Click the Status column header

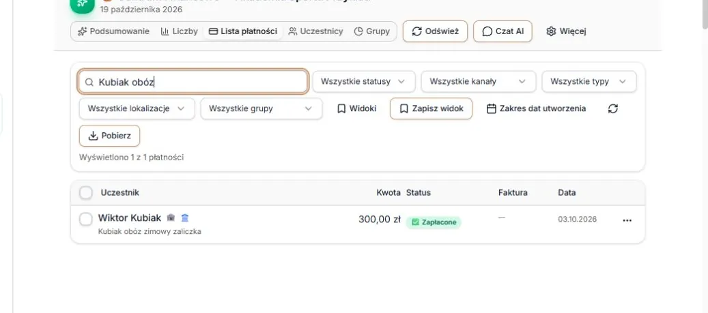pyautogui.click(x=419, y=192)
